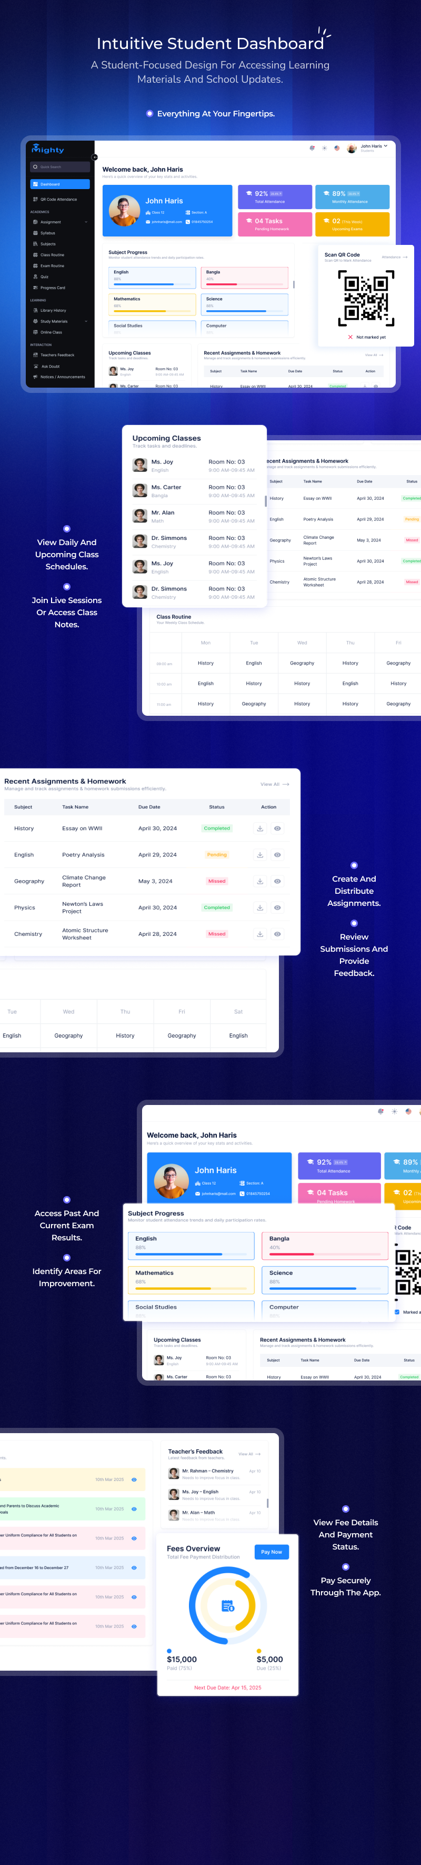Click Mr. Rahman's avatar in Teacher's Feedback
Viewport: 421px width, 1865px height.
tap(174, 1473)
